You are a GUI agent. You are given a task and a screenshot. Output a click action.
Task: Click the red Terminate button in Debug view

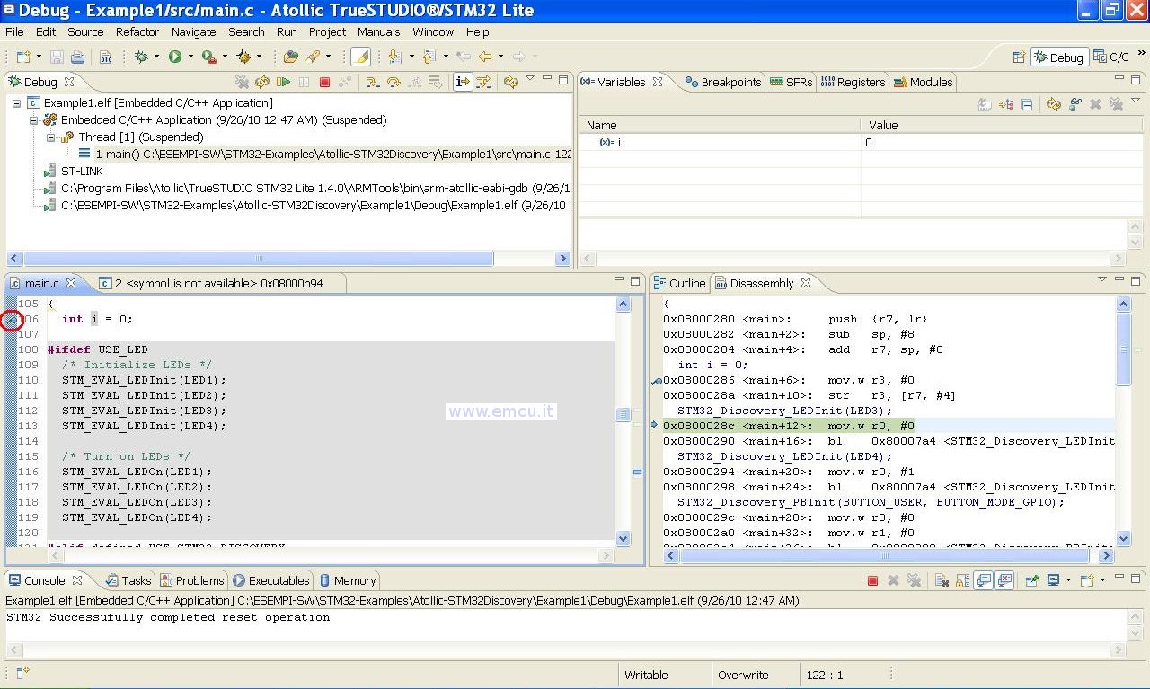tap(324, 82)
